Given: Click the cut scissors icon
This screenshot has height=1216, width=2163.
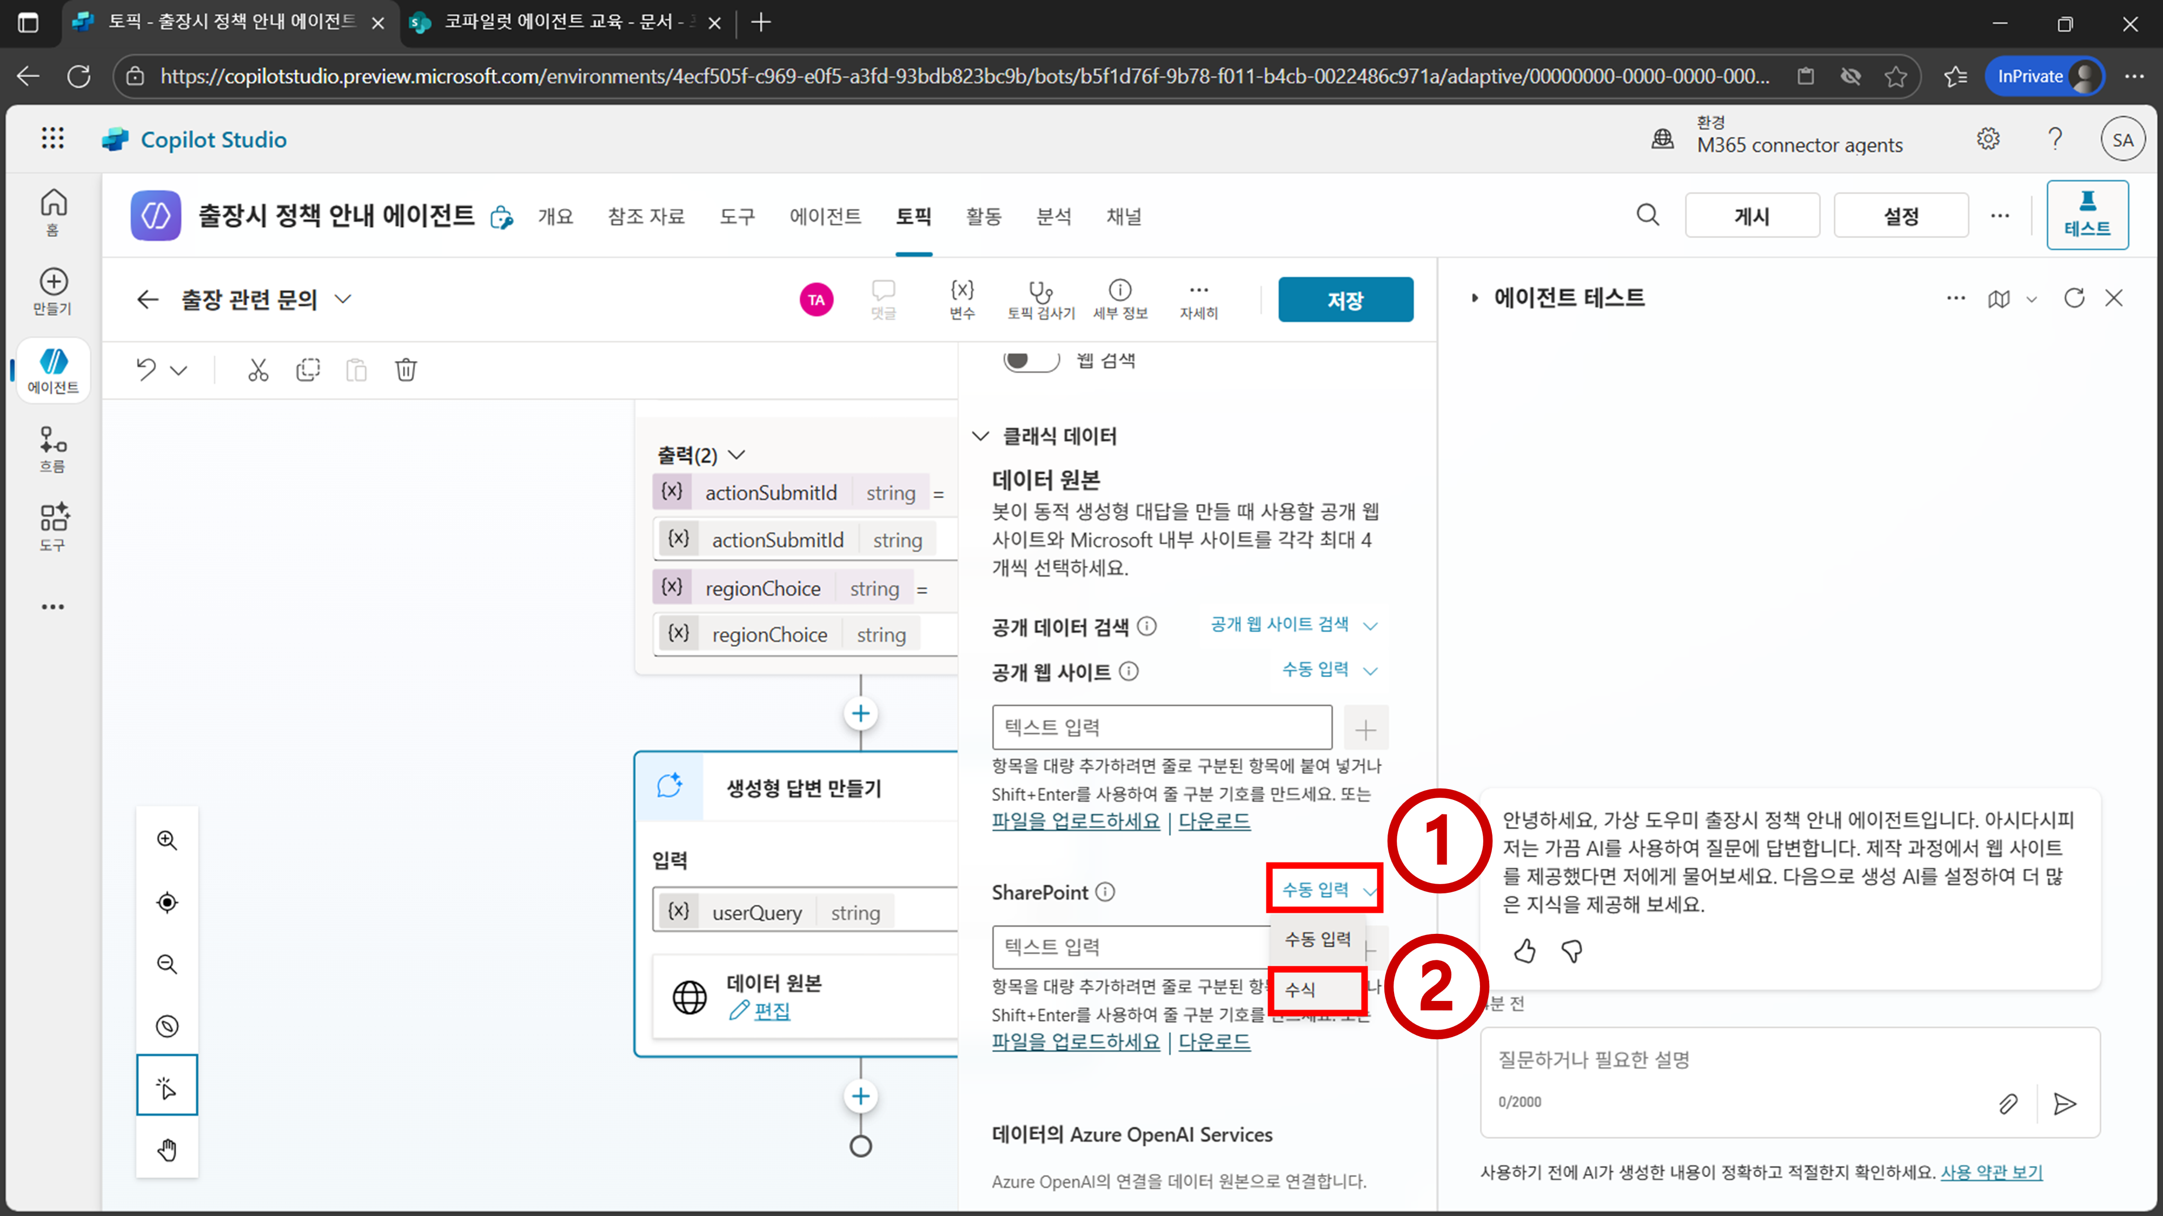Looking at the screenshot, I should pos(258,369).
